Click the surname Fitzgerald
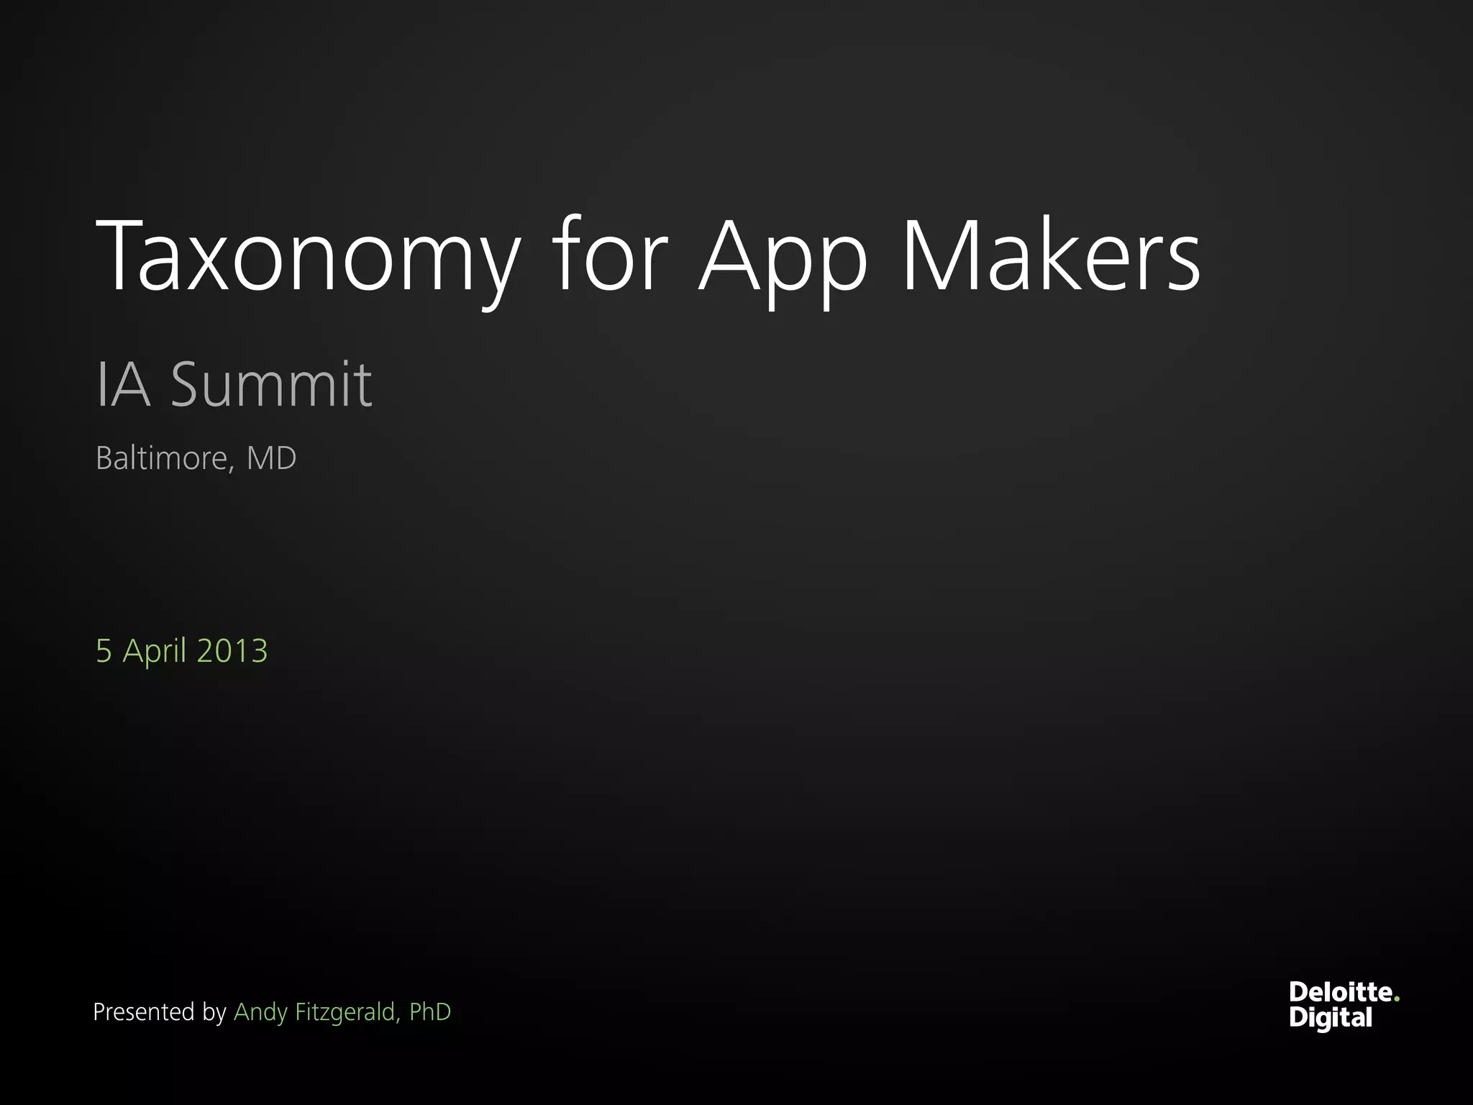Image resolution: width=1473 pixels, height=1105 pixels. coord(347,1011)
